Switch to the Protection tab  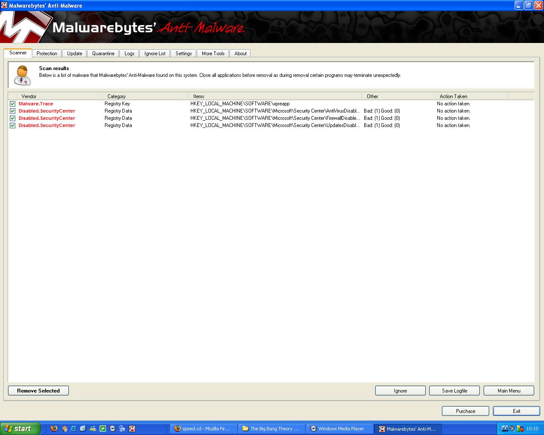click(47, 54)
